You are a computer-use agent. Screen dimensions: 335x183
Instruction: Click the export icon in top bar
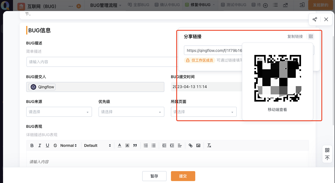302,5
